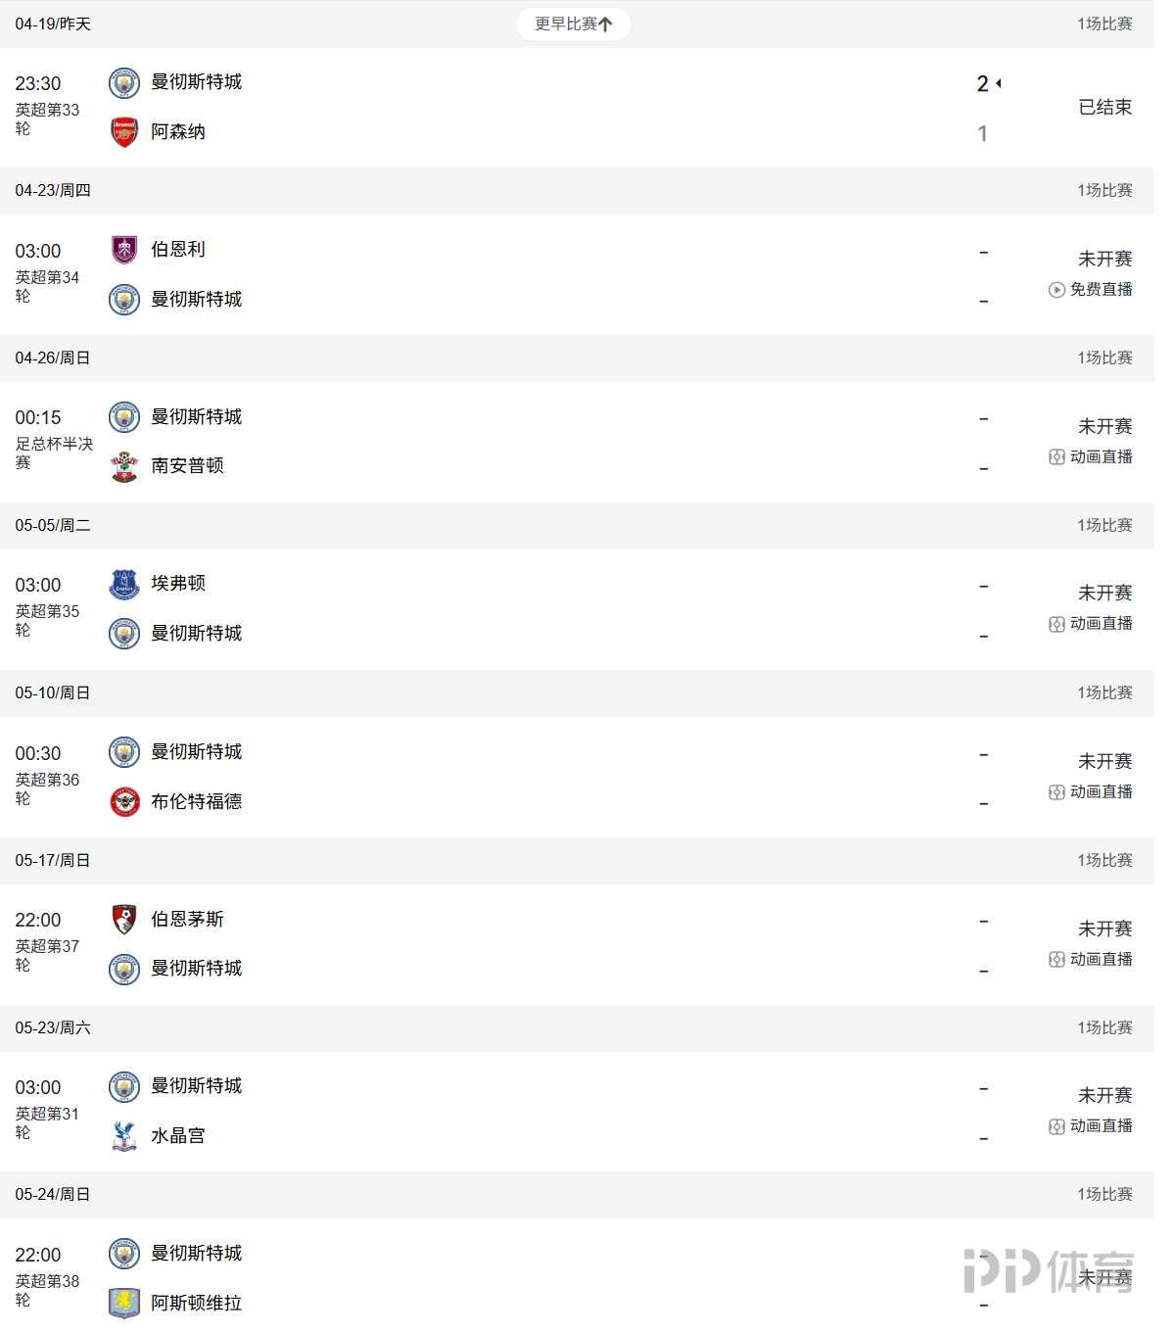The width and height of the screenshot is (1175, 1334).
Task: Click the Southampton club crest icon
Action: pos(124,466)
